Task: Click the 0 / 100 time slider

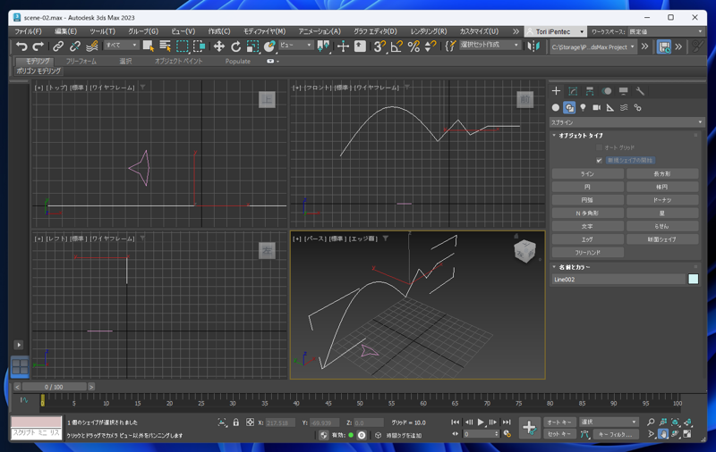Action: (54, 387)
